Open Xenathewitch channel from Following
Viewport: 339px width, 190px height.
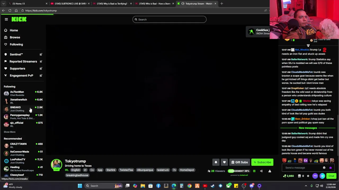23,101
